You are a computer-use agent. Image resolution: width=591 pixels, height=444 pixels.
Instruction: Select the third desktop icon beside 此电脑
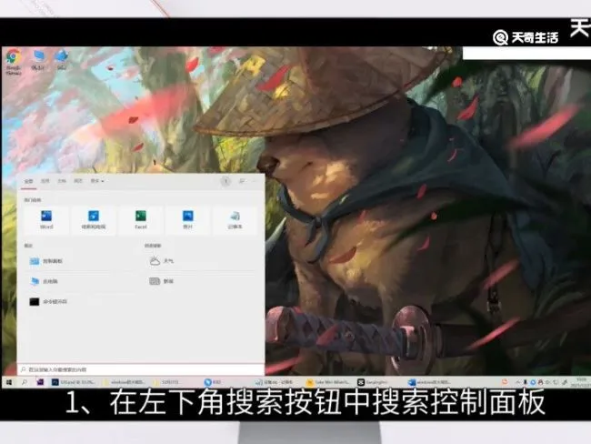62,60
